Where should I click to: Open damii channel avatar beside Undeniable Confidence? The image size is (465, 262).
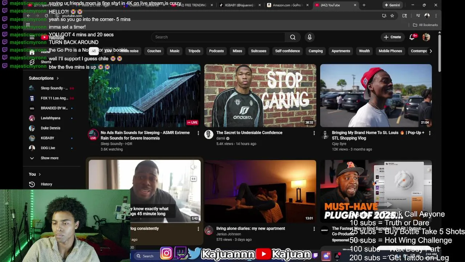(x=209, y=135)
